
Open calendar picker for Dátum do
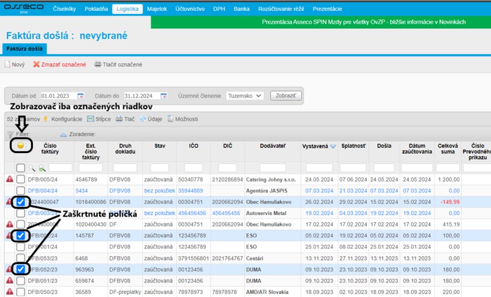[x=164, y=96]
